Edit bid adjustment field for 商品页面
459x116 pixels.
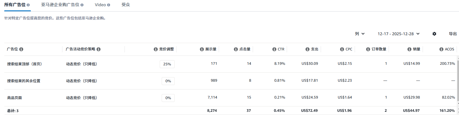coord(168,98)
